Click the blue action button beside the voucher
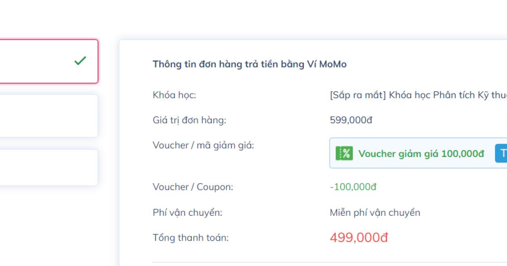Image resolution: width=507 pixels, height=266 pixels. pyautogui.click(x=502, y=153)
